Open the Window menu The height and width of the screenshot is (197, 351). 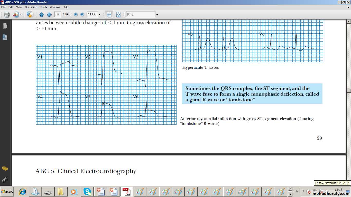55,7
